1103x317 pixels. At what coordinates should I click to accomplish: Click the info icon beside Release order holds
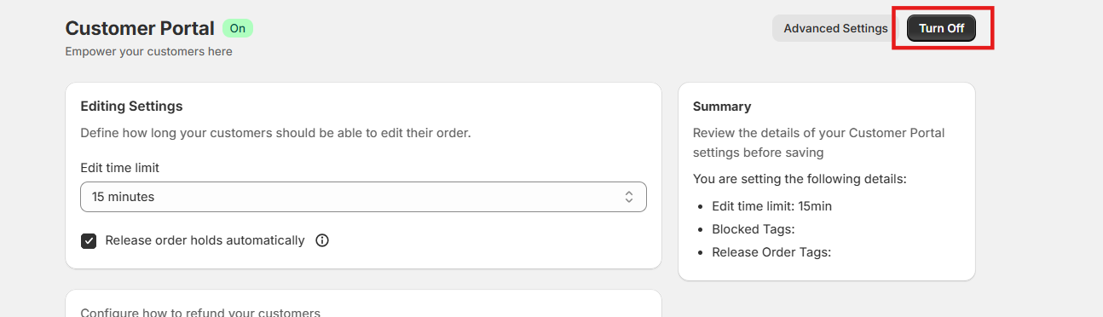pyautogui.click(x=322, y=240)
